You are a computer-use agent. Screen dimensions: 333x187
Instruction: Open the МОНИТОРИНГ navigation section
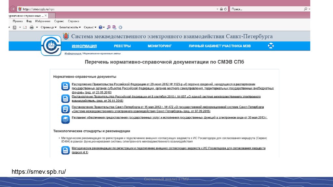(159, 46)
